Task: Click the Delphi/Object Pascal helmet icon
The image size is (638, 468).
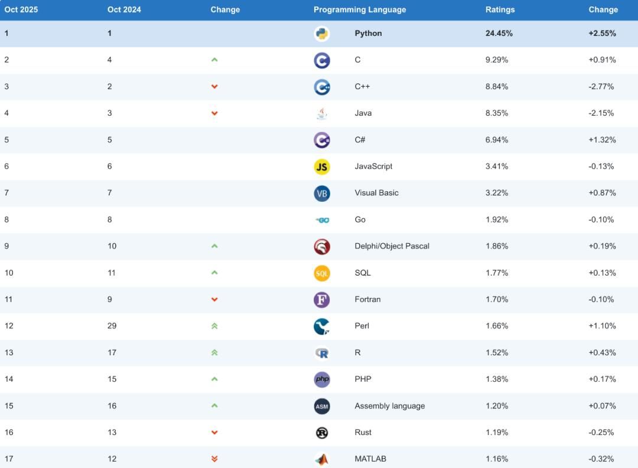Action: click(x=321, y=246)
